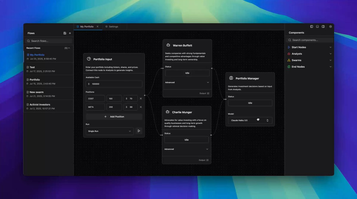This screenshot has height=199, width=357.
Task: Toggle the right sidebar layout icon
Action: tap(323, 26)
